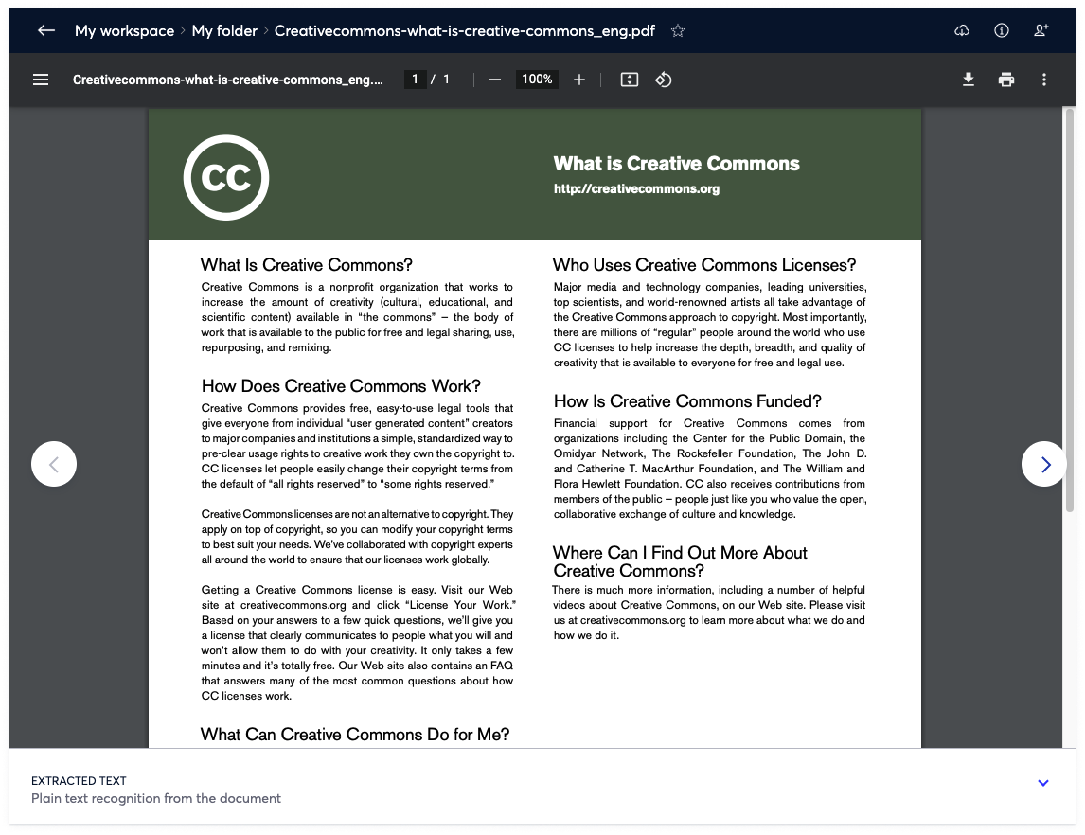Screen dimensions: 1085x835
Task: Open the cloud download icon
Action: click(962, 30)
